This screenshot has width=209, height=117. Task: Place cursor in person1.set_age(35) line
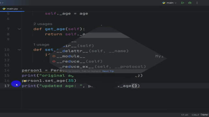pyautogui.click(x=49, y=81)
